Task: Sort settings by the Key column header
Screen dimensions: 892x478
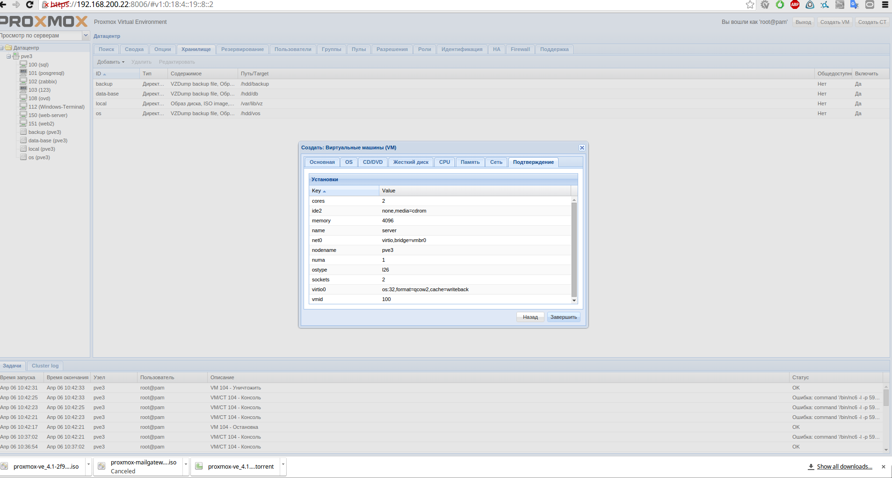Action: click(x=344, y=191)
